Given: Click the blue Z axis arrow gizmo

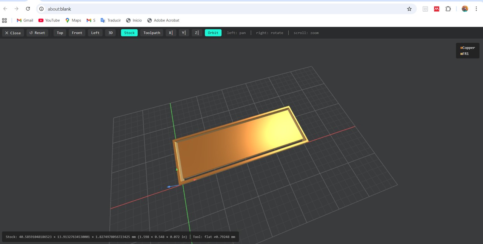Looking at the screenshot, I should pyautogui.click(x=169, y=187).
